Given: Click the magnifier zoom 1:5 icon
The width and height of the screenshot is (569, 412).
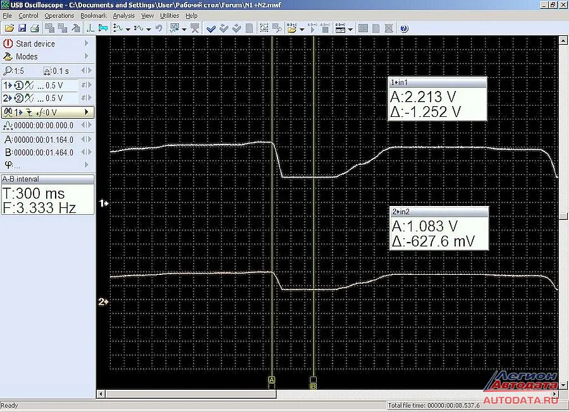Looking at the screenshot, I should point(7,71).
